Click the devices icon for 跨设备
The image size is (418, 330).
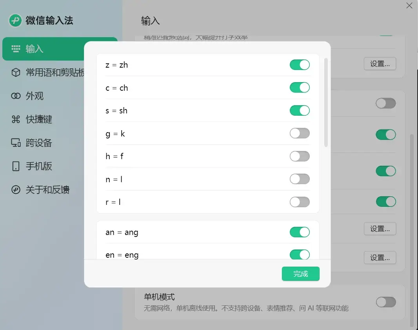point(16,143)
